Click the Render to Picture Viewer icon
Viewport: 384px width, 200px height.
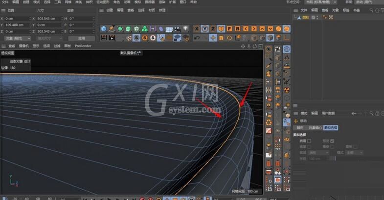112,38
